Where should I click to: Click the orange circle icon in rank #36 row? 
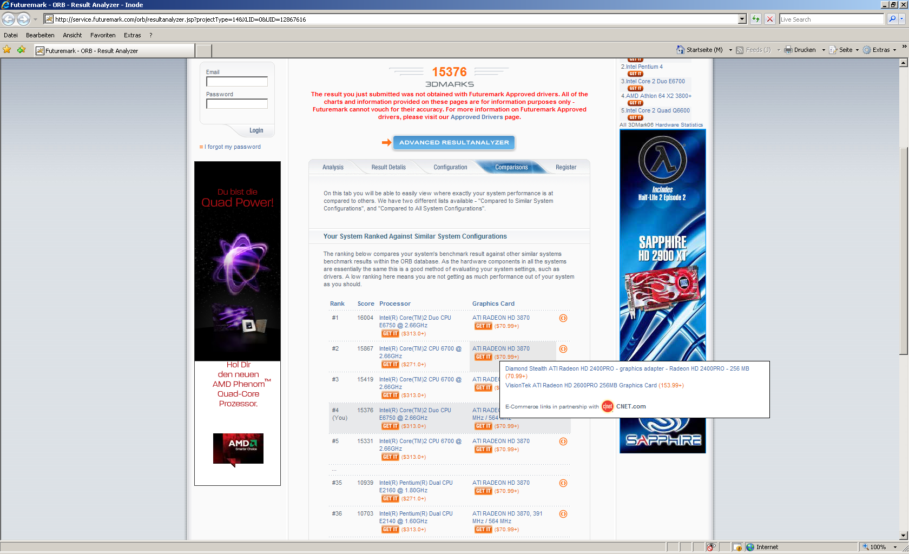[x=563, y=514]
